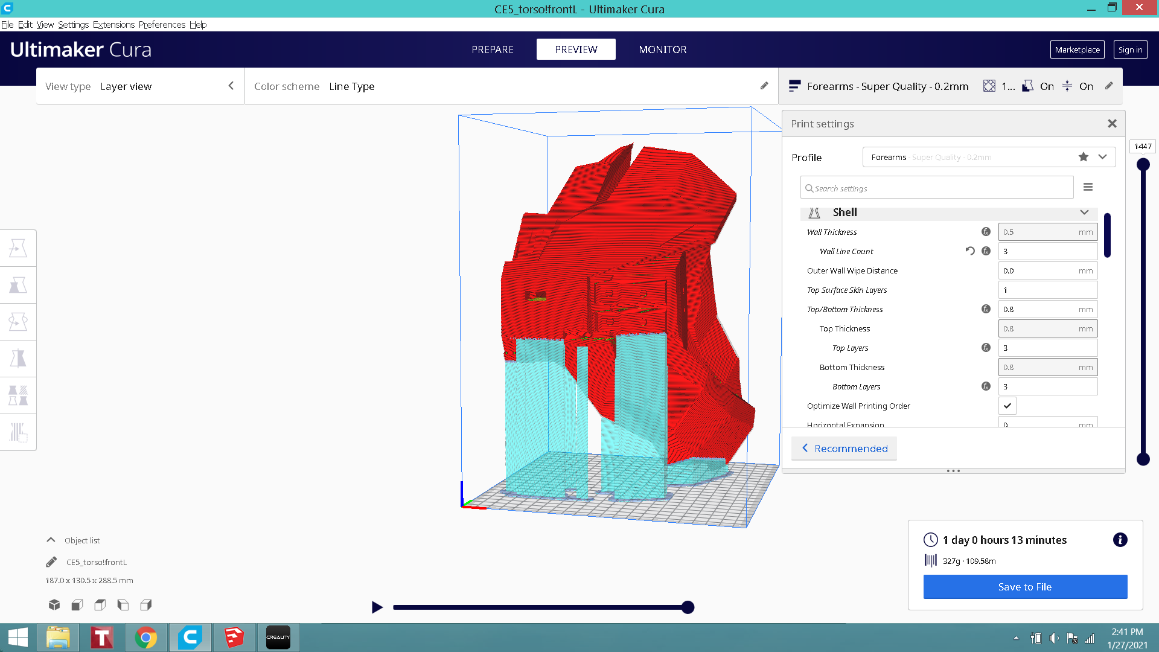Open the View menu

[45, 24]
